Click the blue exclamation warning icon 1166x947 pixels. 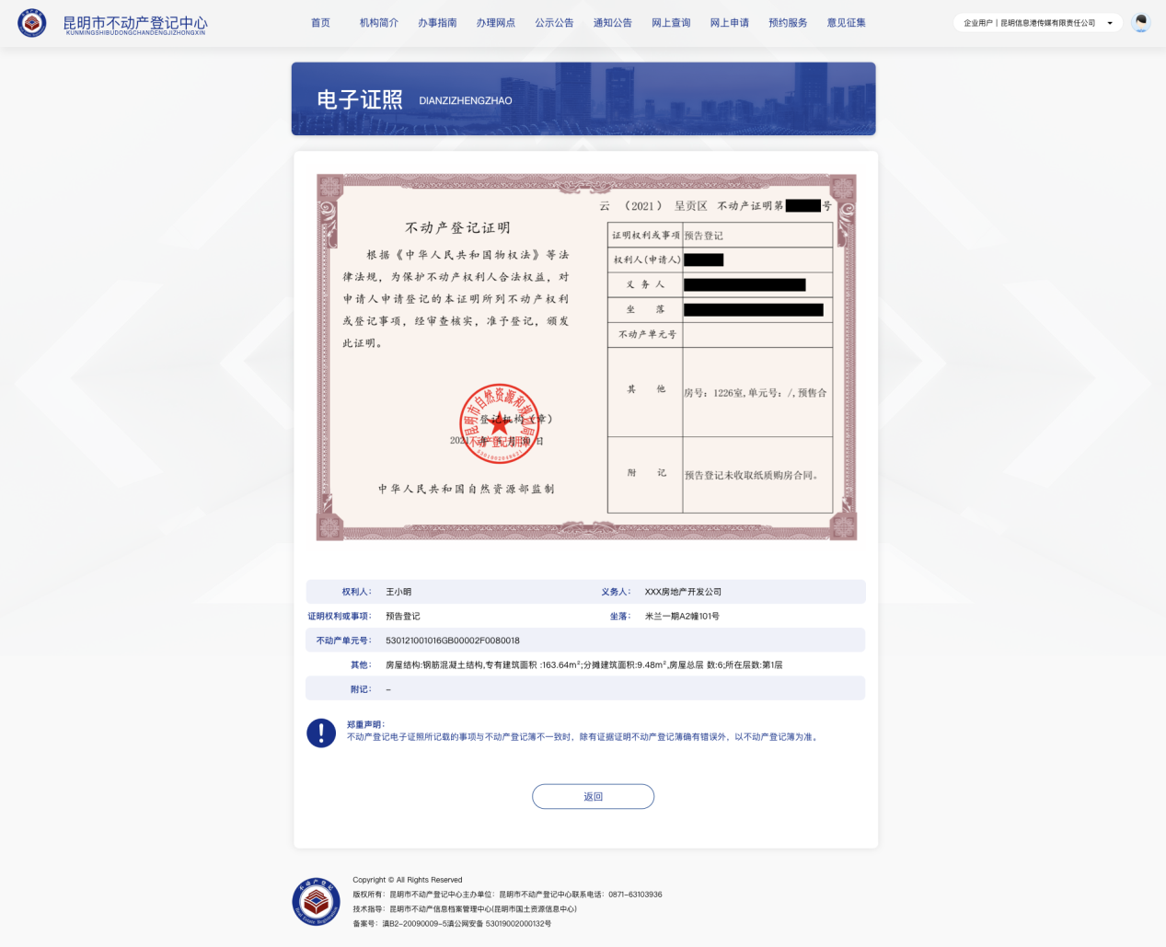click(321, 733)
